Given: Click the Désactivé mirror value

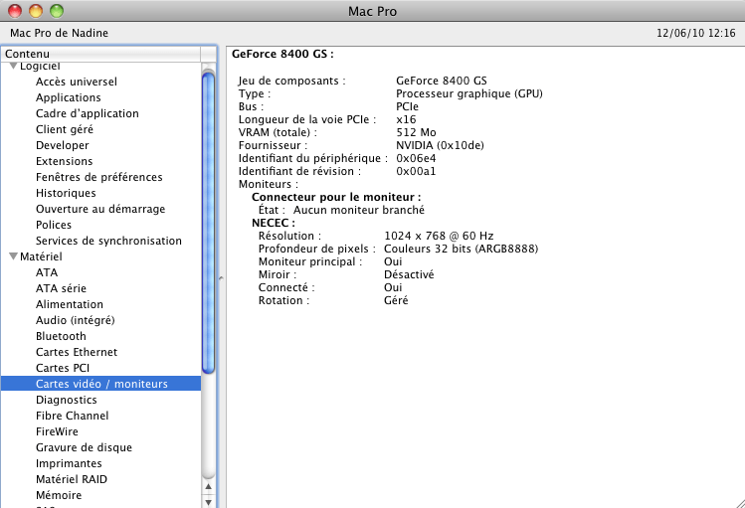Looking at the screenshot, I should point(409,274).
